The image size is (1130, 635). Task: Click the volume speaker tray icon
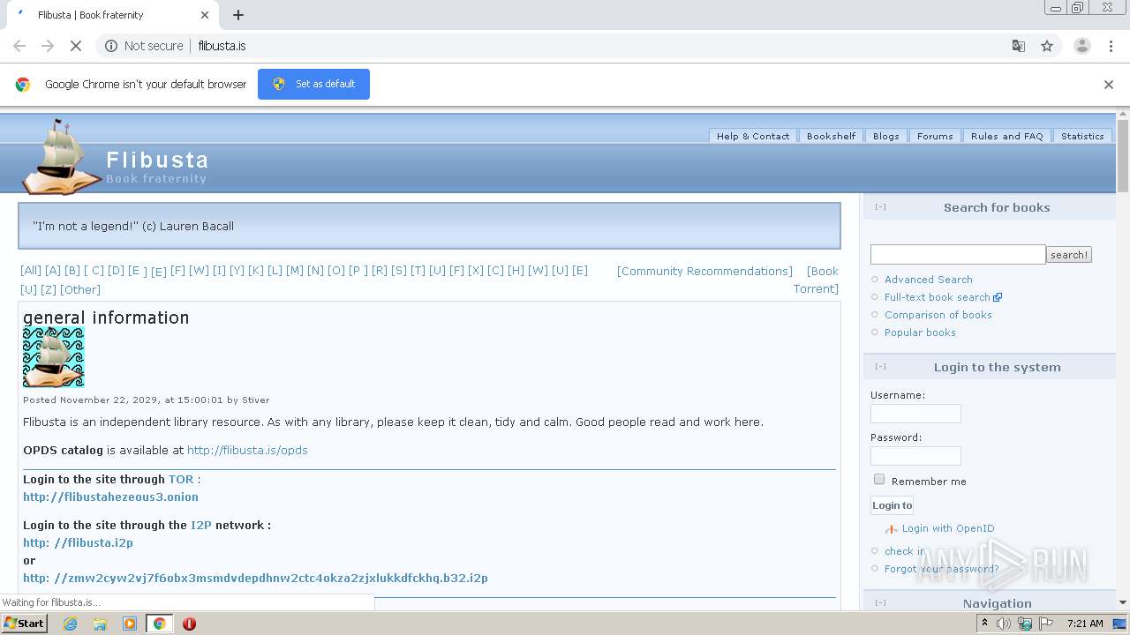1004,624
